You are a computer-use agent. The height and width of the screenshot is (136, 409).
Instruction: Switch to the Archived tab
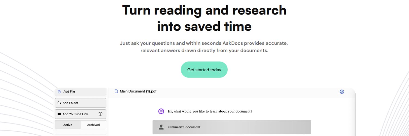[x=94, y=125]
